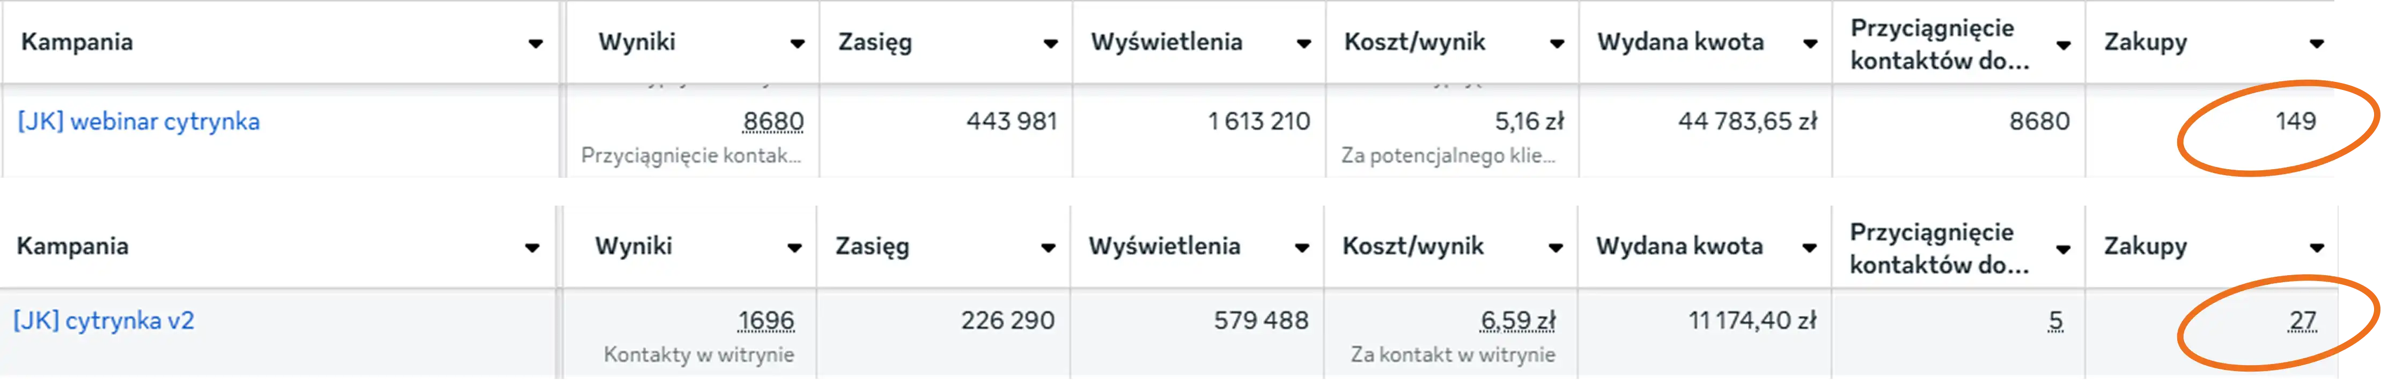This screenshot has height=386, width=2388.
Task: Open Zakupy column dropdown in the upper table
Action: click(2317, 43)
